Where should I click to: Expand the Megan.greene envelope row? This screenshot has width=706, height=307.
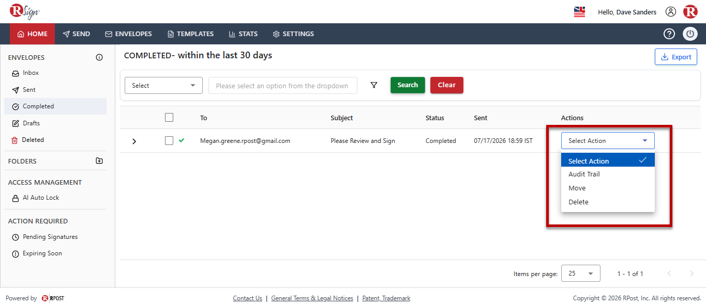[134, 141]
